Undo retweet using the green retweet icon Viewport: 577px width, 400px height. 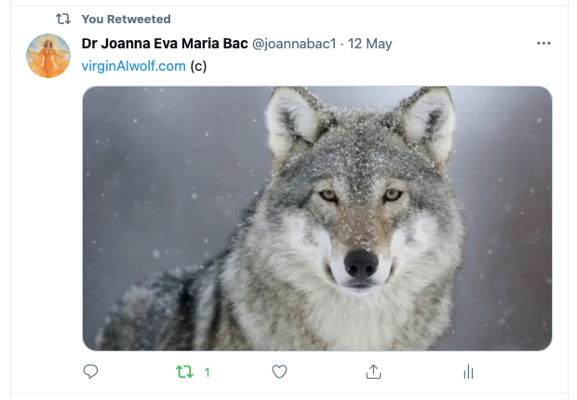click(x=184, y=372)
